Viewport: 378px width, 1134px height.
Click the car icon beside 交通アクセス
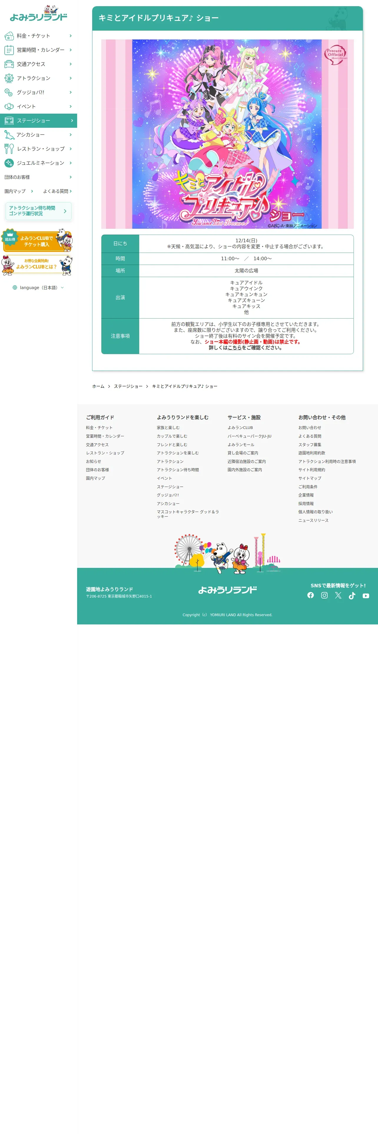[x=9, y=64]
